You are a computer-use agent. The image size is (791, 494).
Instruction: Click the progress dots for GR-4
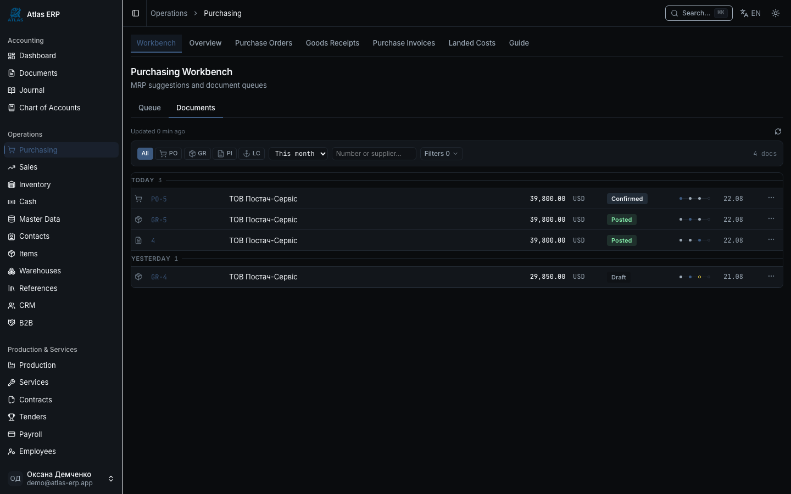(x=695, y=277)
